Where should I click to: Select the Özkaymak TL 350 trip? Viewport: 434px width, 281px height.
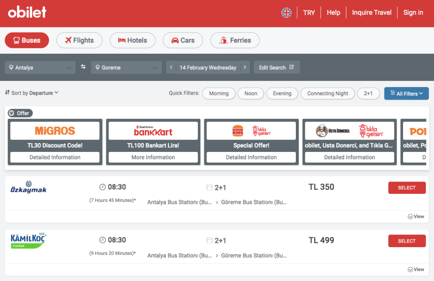click(x=406, y=188)
